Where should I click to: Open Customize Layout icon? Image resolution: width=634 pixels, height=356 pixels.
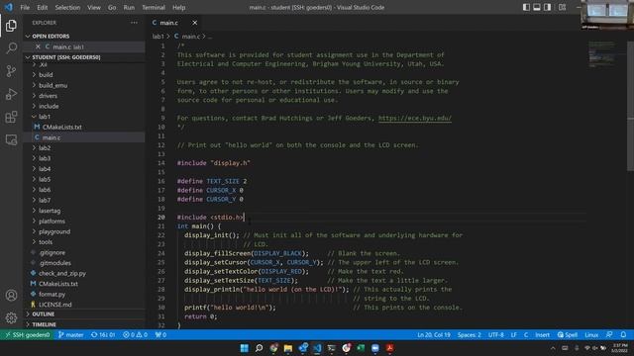pyautogui.click(x=562, y=7)
